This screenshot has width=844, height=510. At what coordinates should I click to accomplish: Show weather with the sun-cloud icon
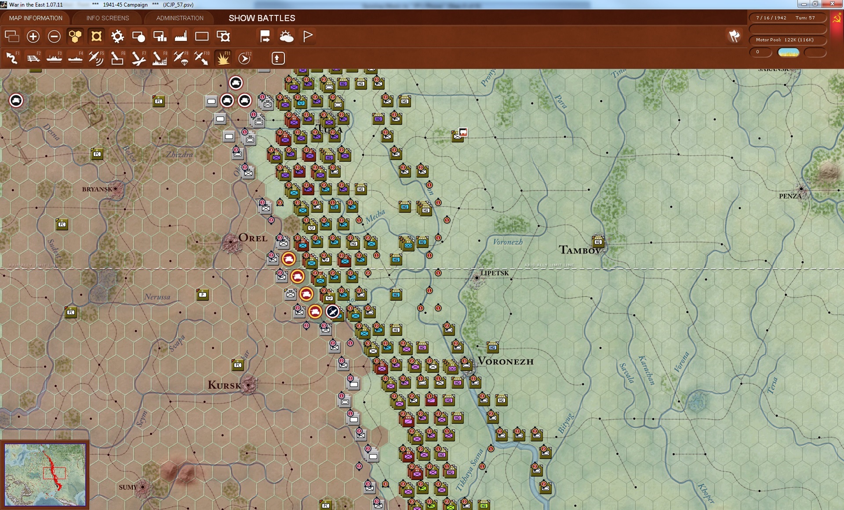tap(286, 36)
